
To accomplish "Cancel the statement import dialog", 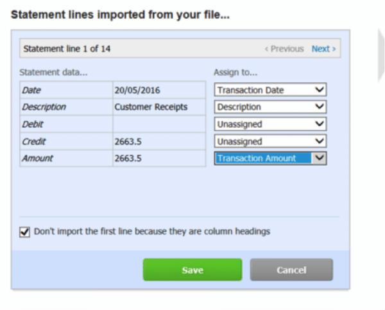I will coord(291,270).
